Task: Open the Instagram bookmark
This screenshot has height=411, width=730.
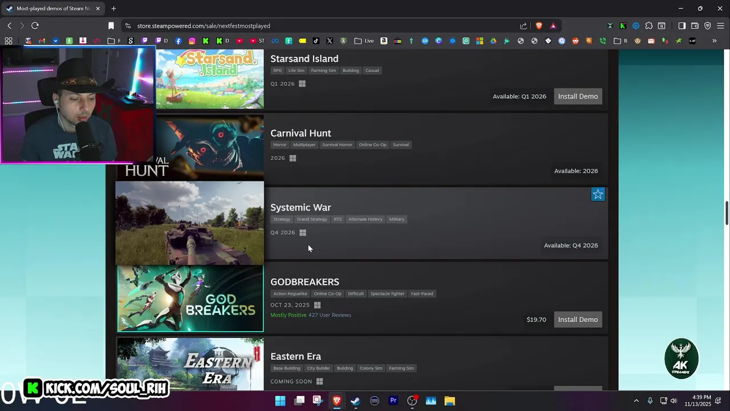Action: 192,41
